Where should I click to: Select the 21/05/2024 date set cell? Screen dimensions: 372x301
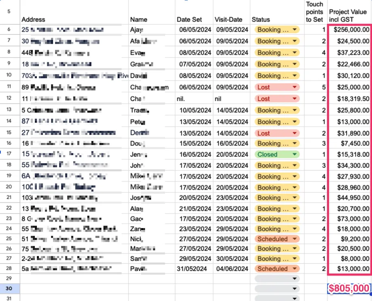[x=194, y=209]
